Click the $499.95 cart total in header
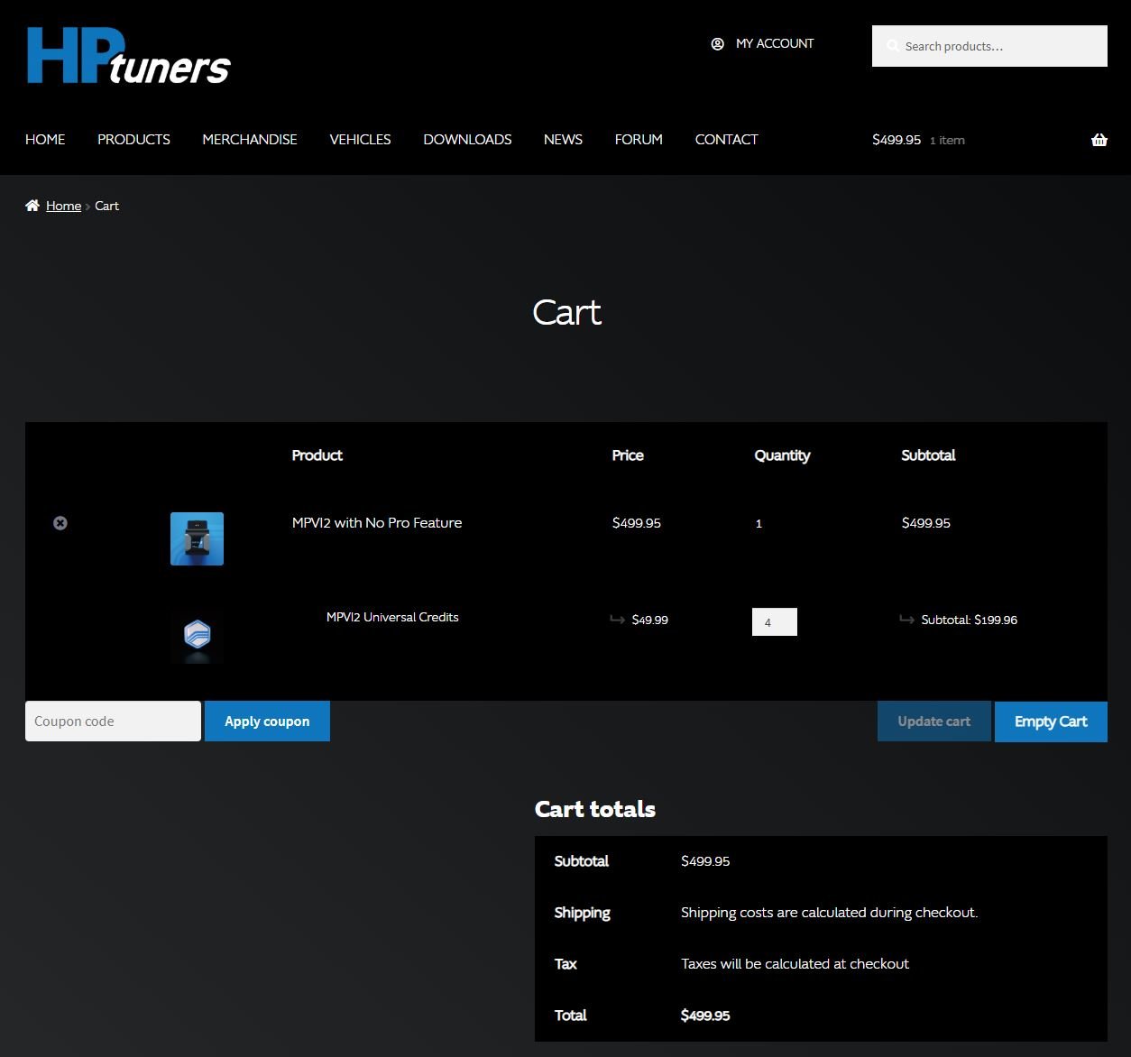Image resolution: width=1131 pixels, height=1057 pixels. pos(897,140)
